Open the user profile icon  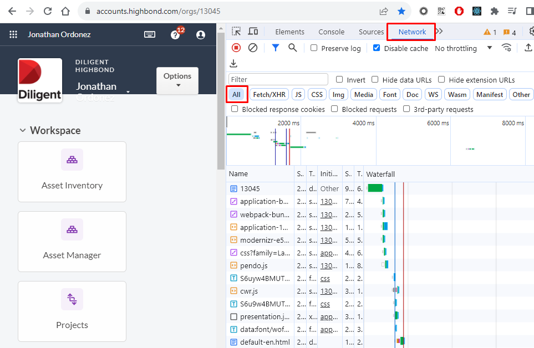(201, 35)
